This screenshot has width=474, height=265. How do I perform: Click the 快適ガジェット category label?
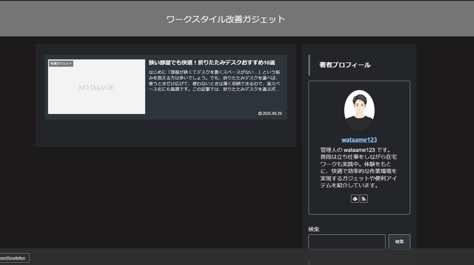pos(61,63)
